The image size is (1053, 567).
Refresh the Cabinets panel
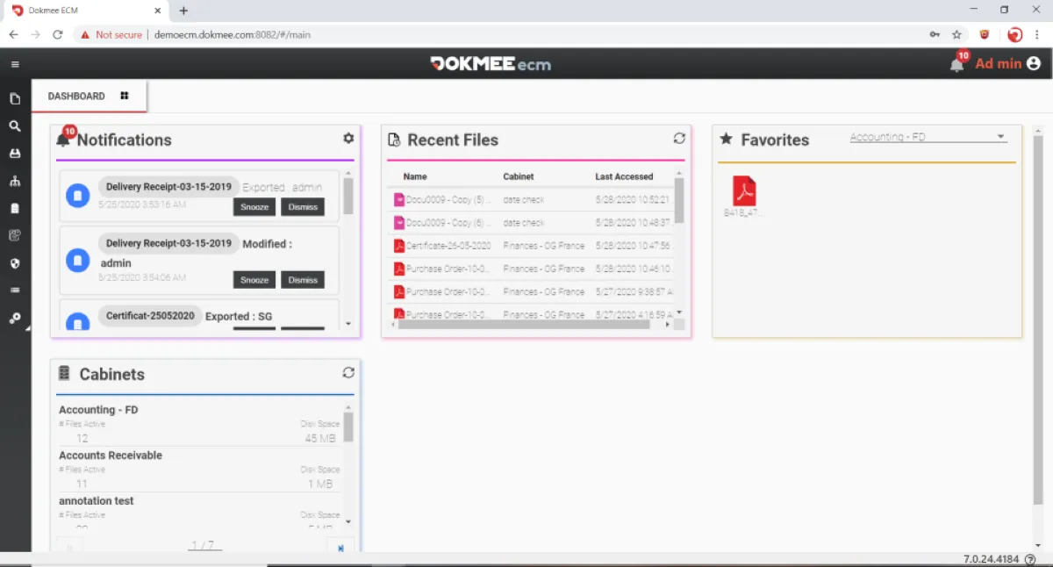point(348,372)
